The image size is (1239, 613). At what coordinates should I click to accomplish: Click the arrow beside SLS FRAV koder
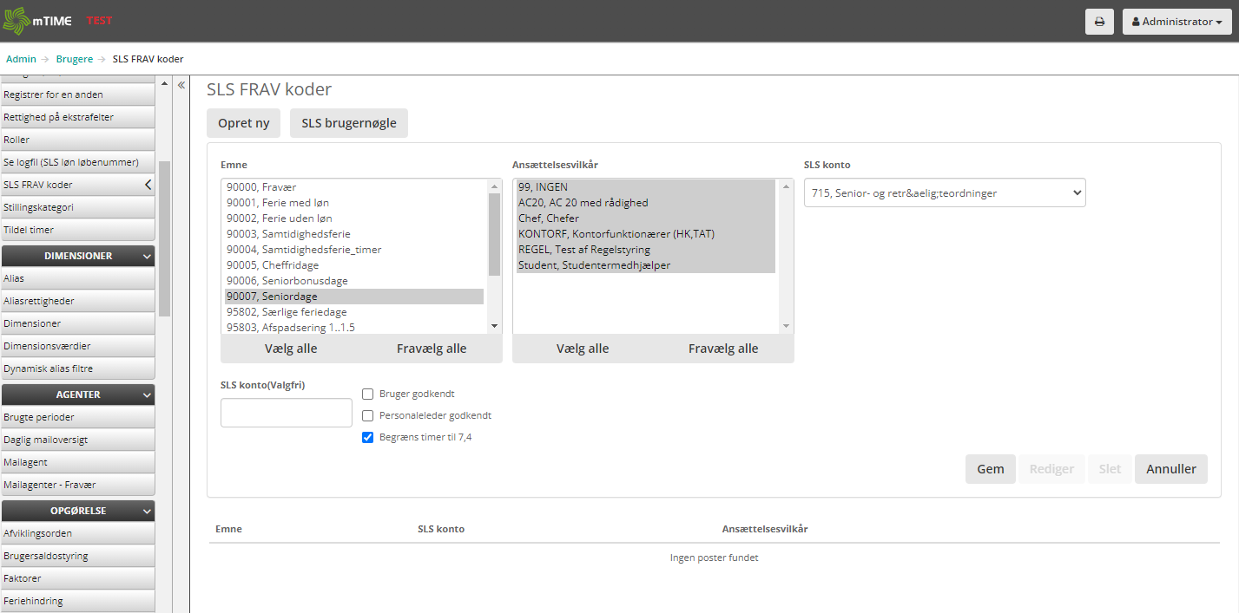[148, 185]
